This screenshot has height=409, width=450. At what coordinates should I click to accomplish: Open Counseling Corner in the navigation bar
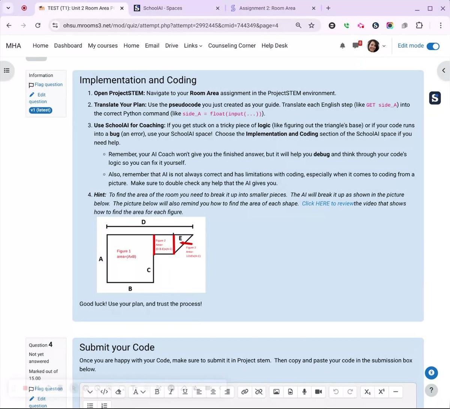[232, 46]
